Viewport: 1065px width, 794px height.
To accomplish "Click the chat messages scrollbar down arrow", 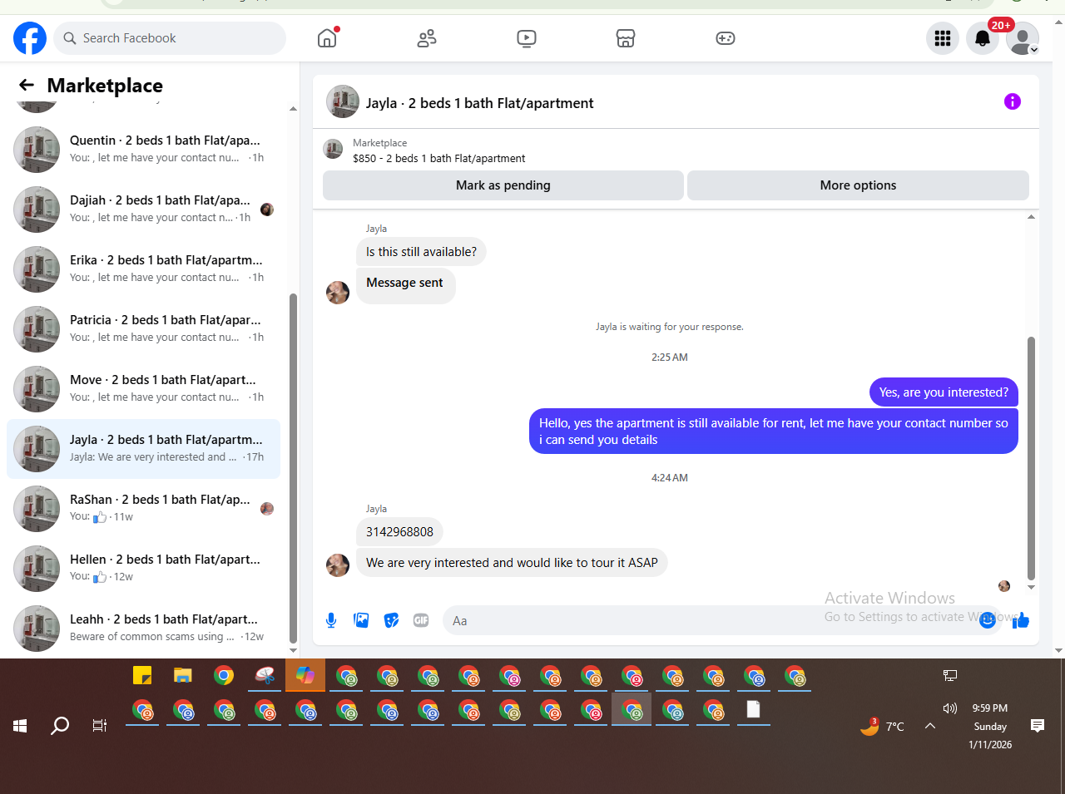I will 1032,588.
